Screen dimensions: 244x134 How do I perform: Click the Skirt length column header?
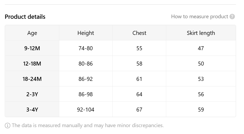[x=201, y=33]
